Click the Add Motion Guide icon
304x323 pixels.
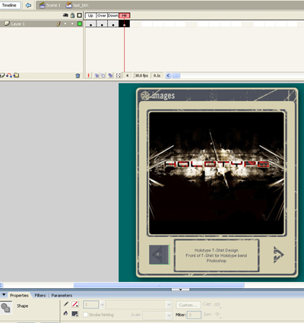(9, 75)
